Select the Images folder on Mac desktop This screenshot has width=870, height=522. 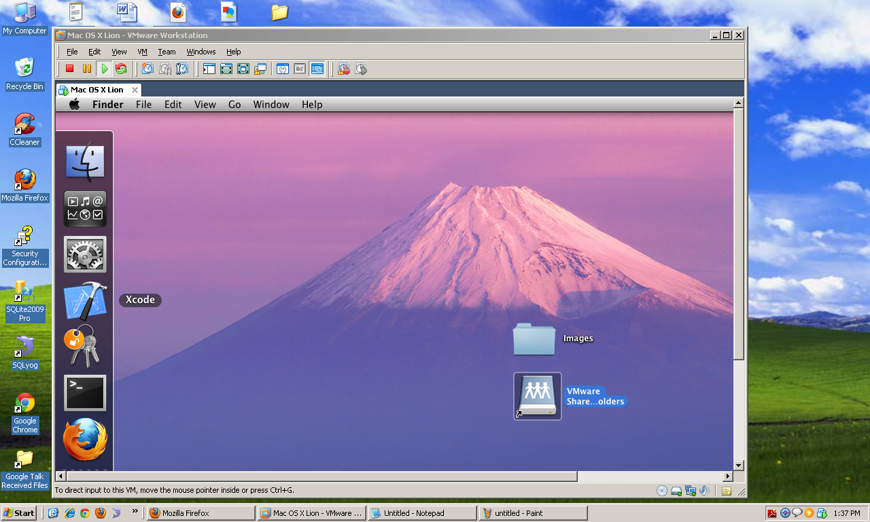click(x=534, y=339)
